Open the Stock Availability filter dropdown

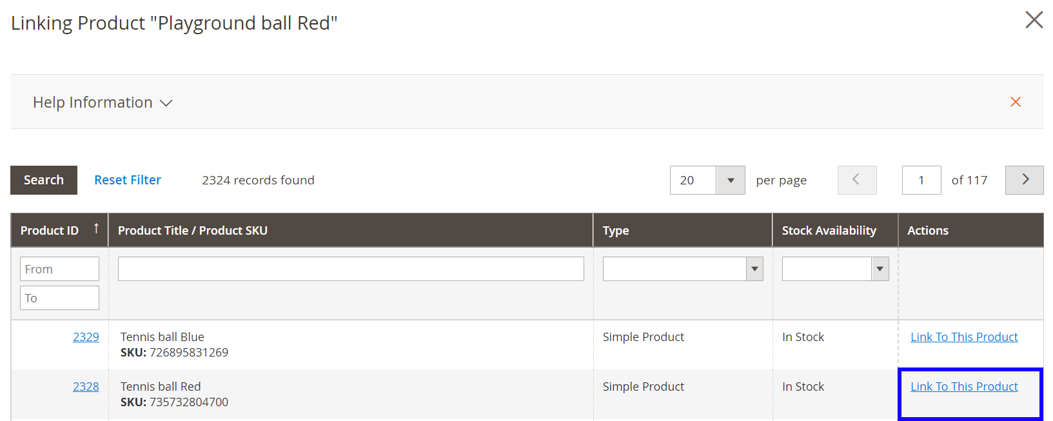tap(835, 269)
